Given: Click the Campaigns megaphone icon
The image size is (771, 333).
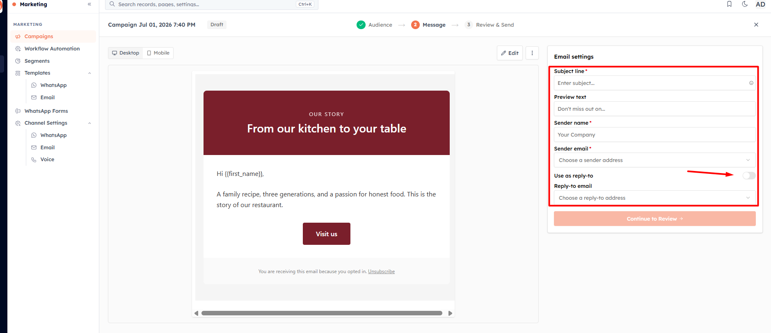Looking at the screenshot, I should click(x=18, y=36).
